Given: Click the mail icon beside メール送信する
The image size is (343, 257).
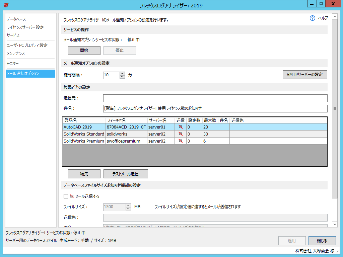Looking at the screenshot, I should click(72, 196).
